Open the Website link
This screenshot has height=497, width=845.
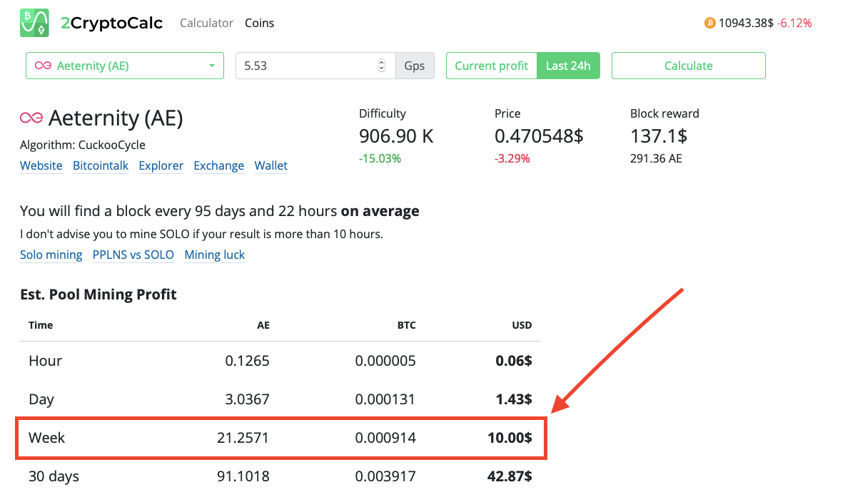pos(41,165)
